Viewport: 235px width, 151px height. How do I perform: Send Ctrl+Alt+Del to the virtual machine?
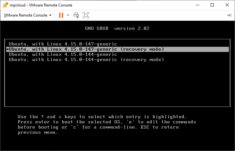pyautogui.click(x=76, y=15)
